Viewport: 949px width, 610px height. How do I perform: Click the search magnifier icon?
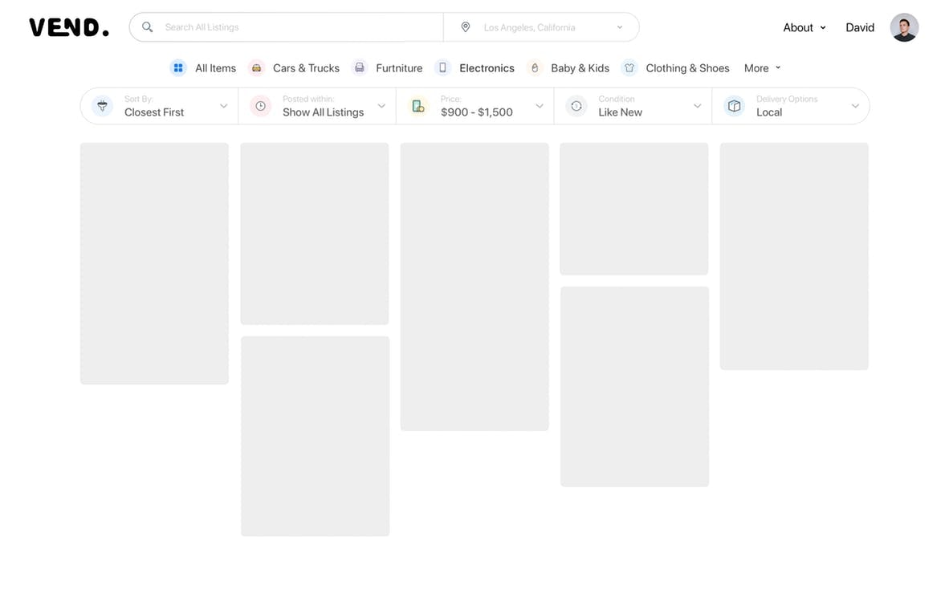tap(147, 27)
